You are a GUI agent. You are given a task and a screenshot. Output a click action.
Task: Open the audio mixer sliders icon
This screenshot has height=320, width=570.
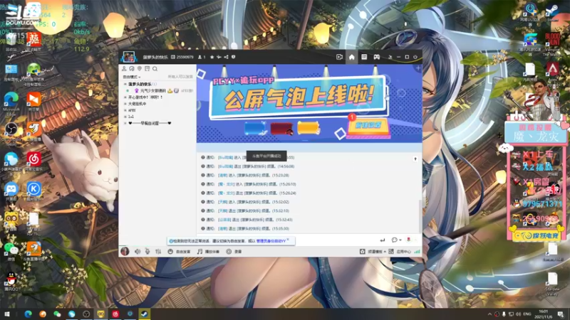pos(158,252)
